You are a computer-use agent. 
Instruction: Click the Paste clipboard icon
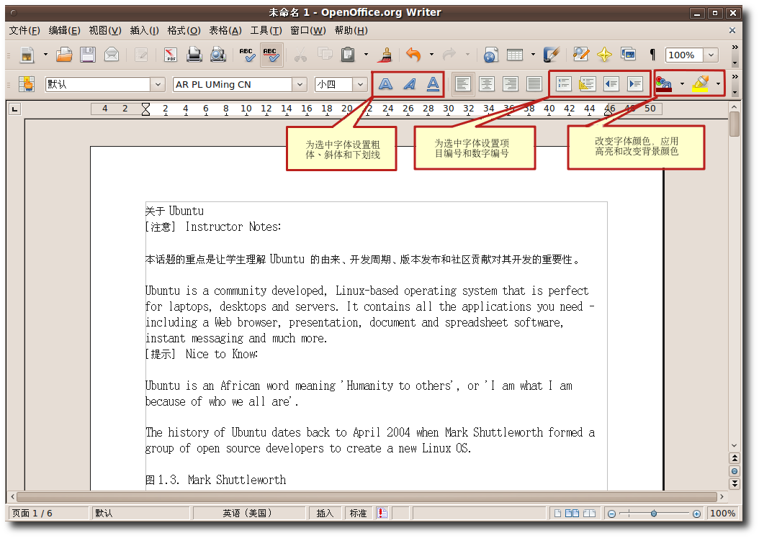[348, 55]
